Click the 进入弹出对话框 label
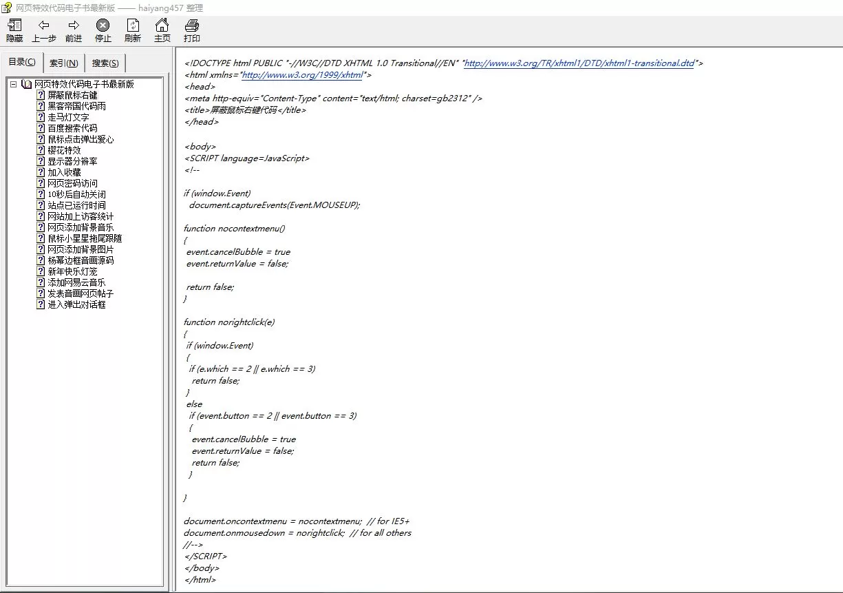Image resolution: width=843 pixels, height=593 pixels. click(x=76, y=304)
